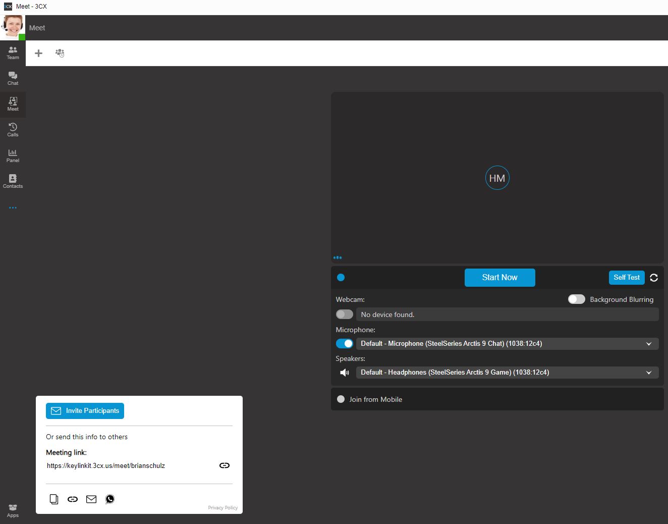Click the user profile avatar
Image resolution: width=668 pixels, height=524 pixels.
pos(13,28)
